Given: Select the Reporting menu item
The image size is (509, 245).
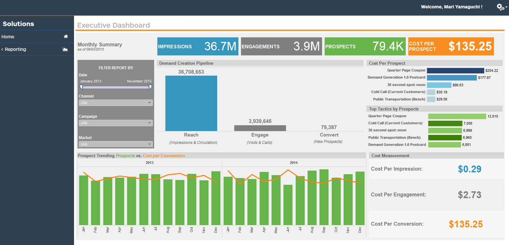Looking at the screenshot, I should coord(15,49).
